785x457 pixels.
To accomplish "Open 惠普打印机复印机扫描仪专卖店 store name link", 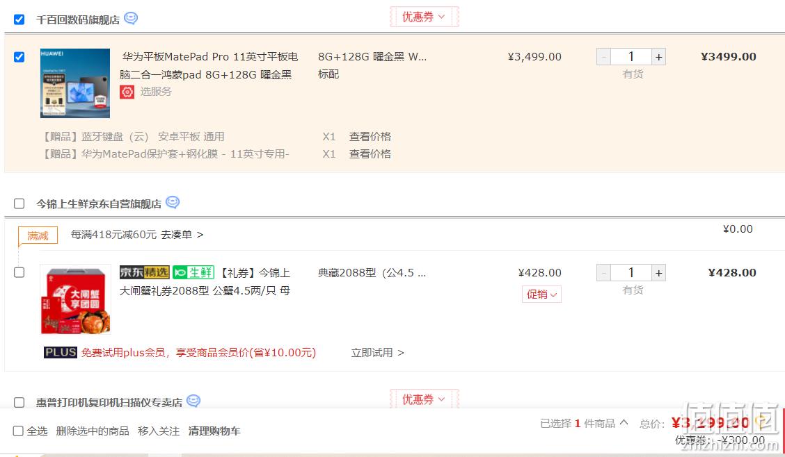I will point(109,403).
